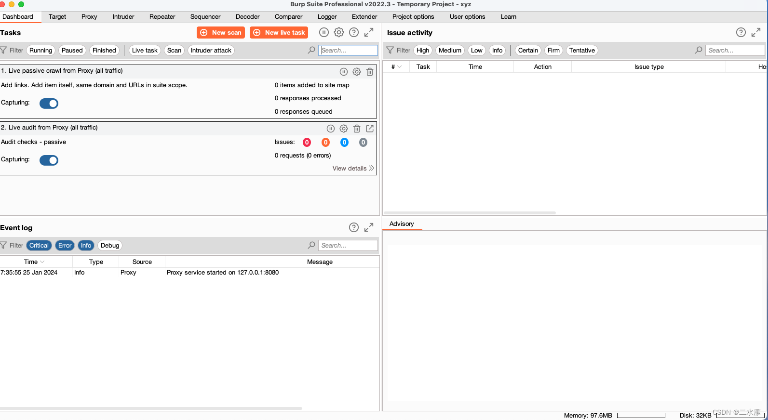Viewport: 768px width, 420px height.
Task: Open Live audit task in new window
Action: click(x=370, y=129)
